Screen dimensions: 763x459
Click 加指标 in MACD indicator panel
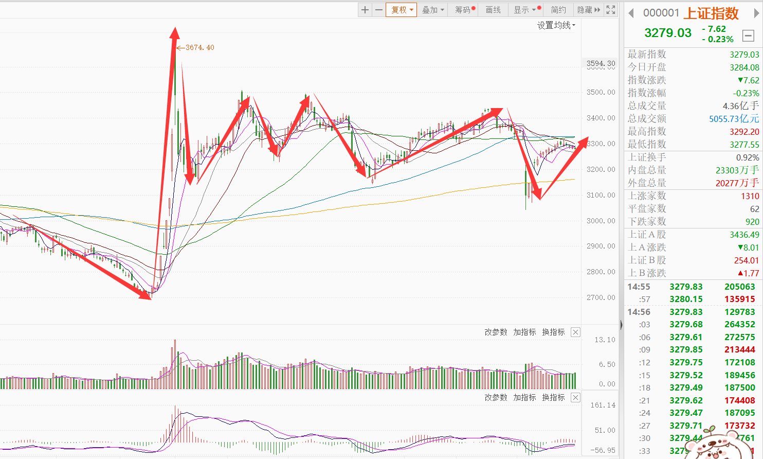point(524,397)
